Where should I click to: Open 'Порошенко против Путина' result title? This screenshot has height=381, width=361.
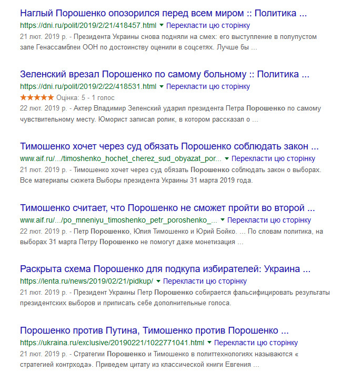pos(154,330)
